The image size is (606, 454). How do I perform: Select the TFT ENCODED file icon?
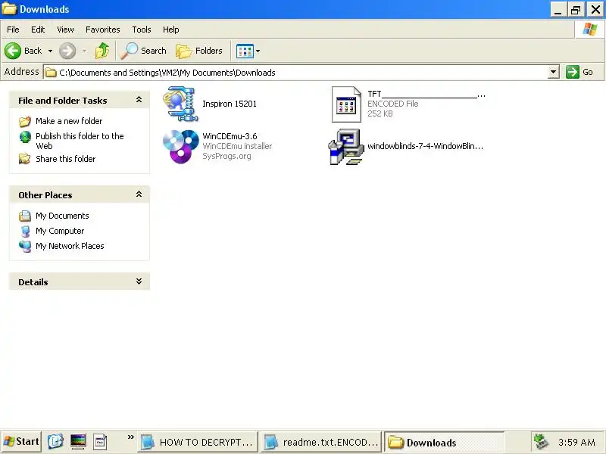[x=346, y=104]
